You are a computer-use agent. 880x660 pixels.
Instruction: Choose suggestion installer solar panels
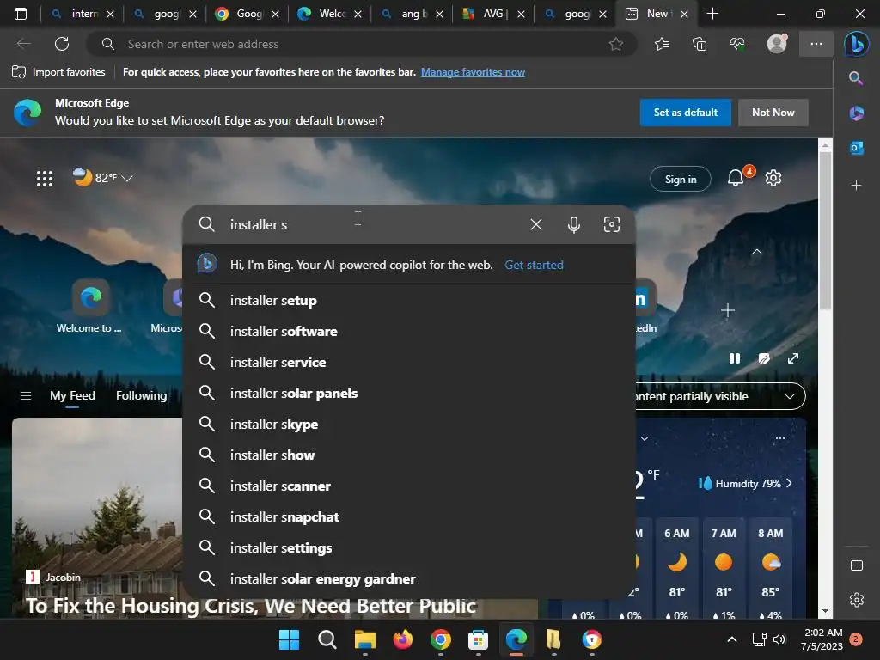[x=409, y=393]
